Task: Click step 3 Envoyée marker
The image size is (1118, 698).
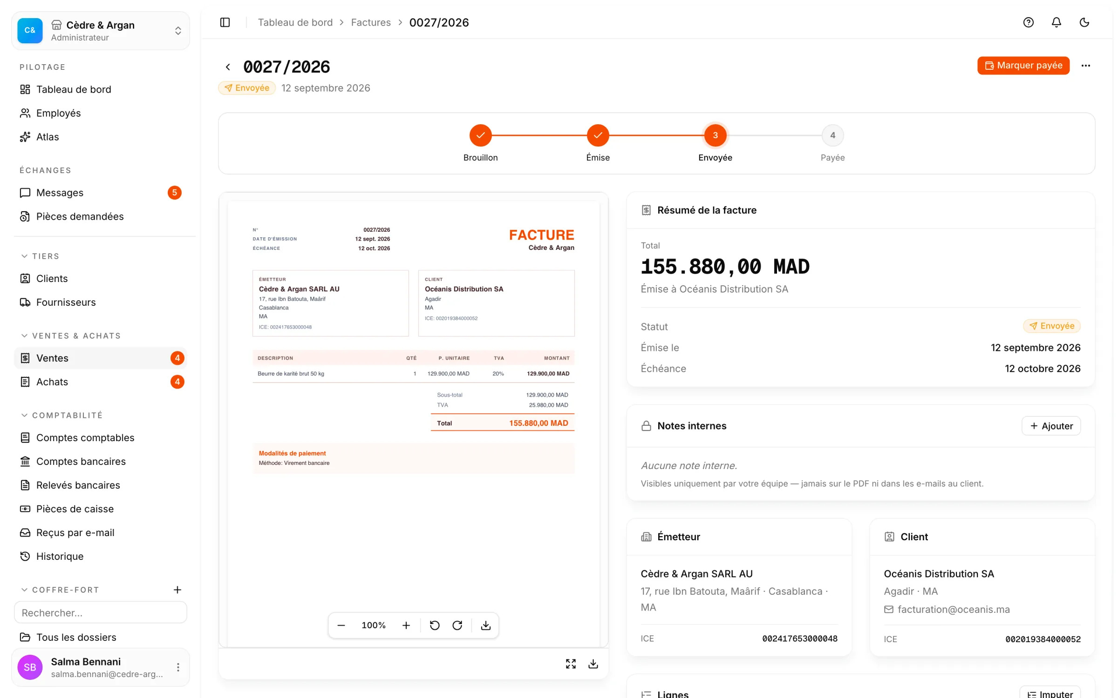Action: (x=715, y=135)
